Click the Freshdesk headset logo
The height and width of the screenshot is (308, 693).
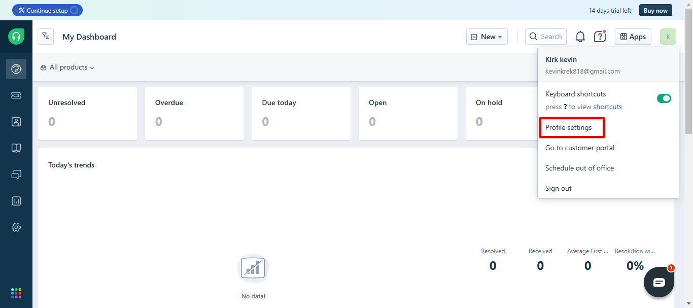tap(16, 37)
